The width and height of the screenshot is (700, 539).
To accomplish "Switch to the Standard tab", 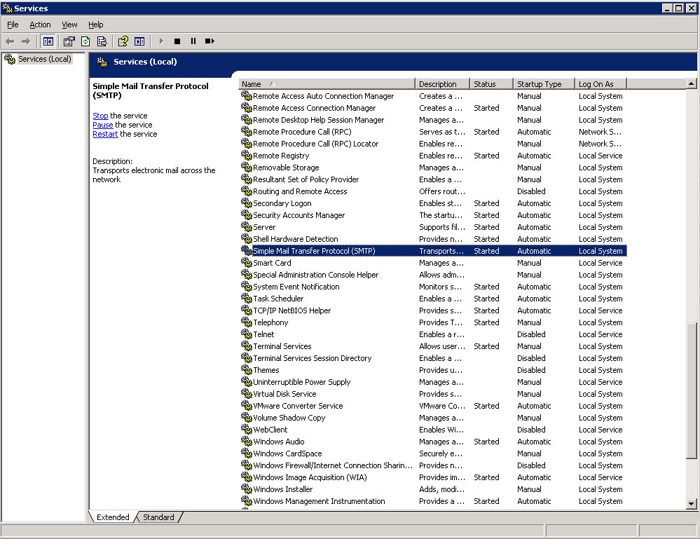I will 158,517.
